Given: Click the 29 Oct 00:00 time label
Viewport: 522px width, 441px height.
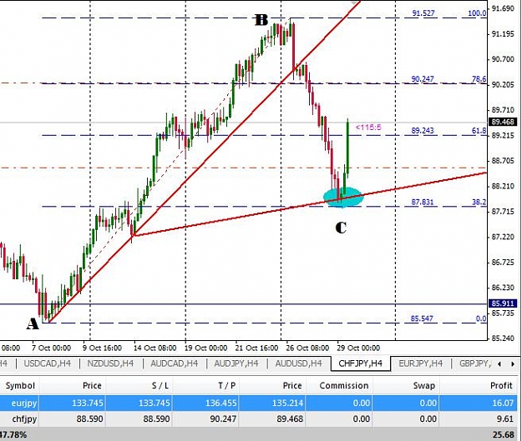Looking at the screenshot, I should point(358,348).
